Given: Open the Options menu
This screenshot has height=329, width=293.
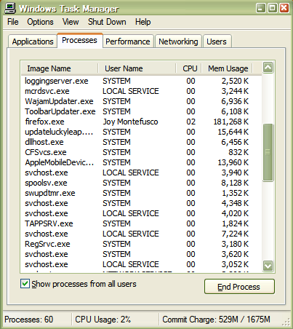Looking at the screenshot, I should 40,22.
